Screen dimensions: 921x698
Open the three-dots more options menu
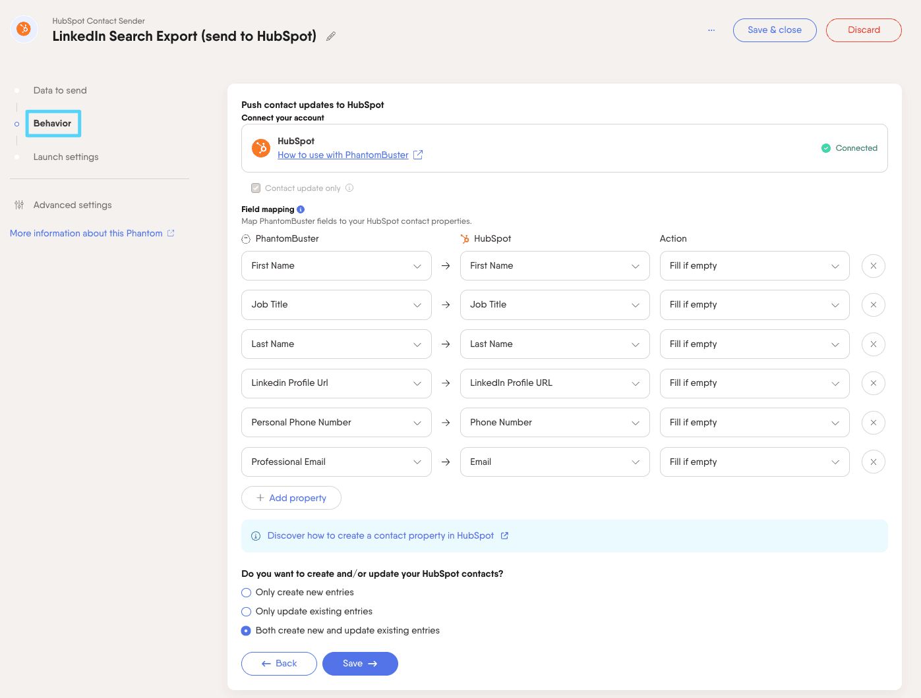711,30
